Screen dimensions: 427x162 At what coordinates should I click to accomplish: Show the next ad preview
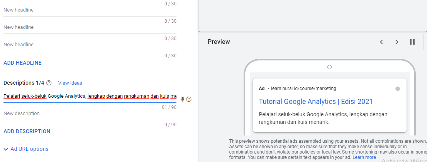tap(397, 42)
